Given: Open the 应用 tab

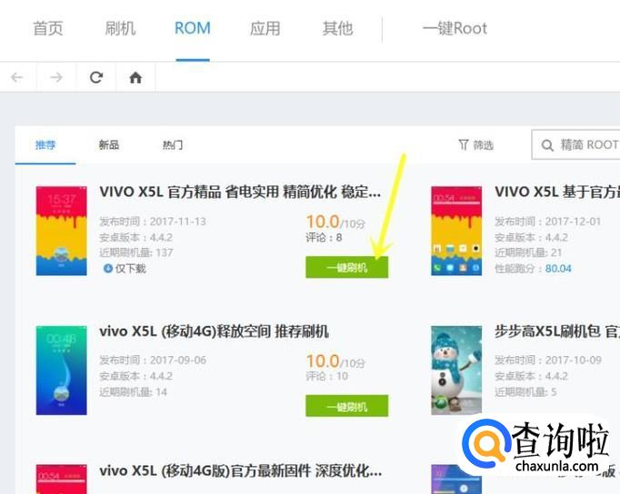Looking at the screenshot, I should coord(265,28).
